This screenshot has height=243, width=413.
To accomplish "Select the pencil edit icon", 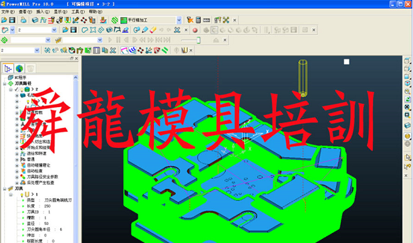I will tap(144, 30).
